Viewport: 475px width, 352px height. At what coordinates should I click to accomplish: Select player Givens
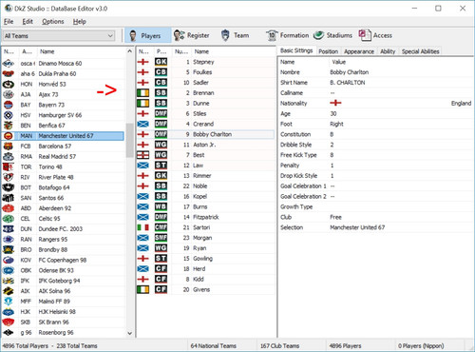point(201,289)
